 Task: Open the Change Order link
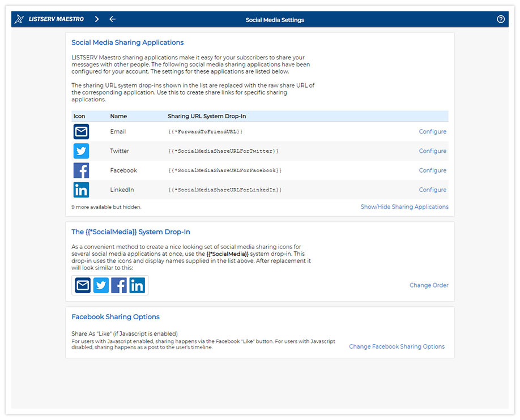click(429, 285)
